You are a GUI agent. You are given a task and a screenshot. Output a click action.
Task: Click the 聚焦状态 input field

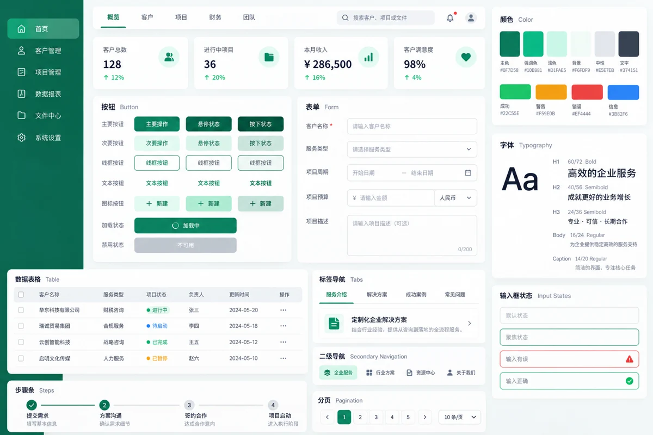pos(569,337)
